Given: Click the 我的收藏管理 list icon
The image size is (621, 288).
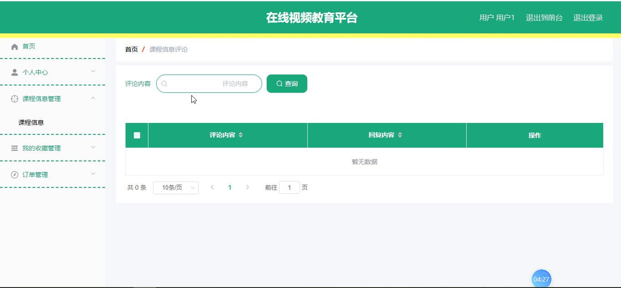Looking at the screenshot, I should point(15,148).
